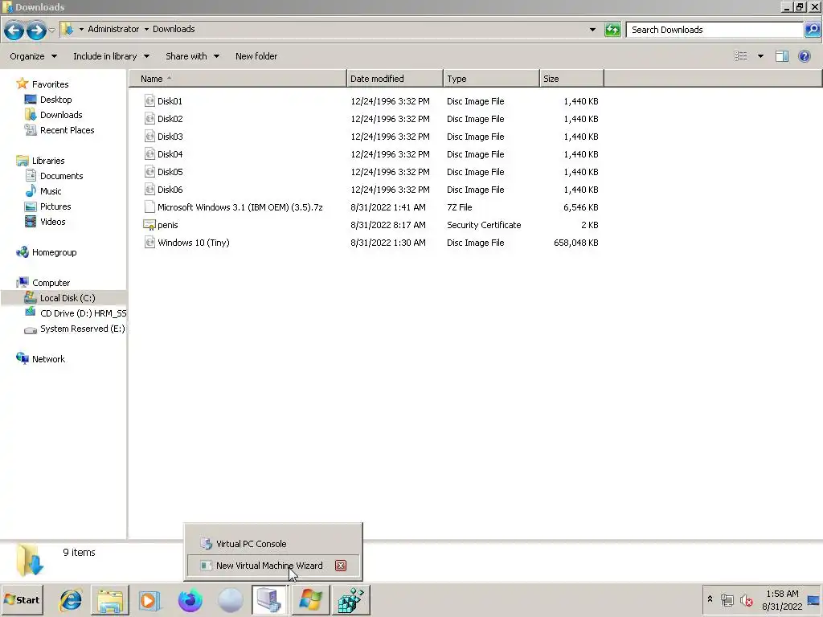Open Windows Explorer taskbar icon
Viewport: 823px width, 617px height.
pos(109,600)
